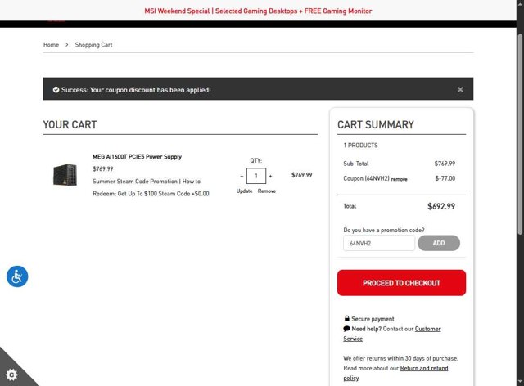The height and width of the screenshot is (386, 524).
Task: Click the promotion code input field
Action: [x=379, y=243]
